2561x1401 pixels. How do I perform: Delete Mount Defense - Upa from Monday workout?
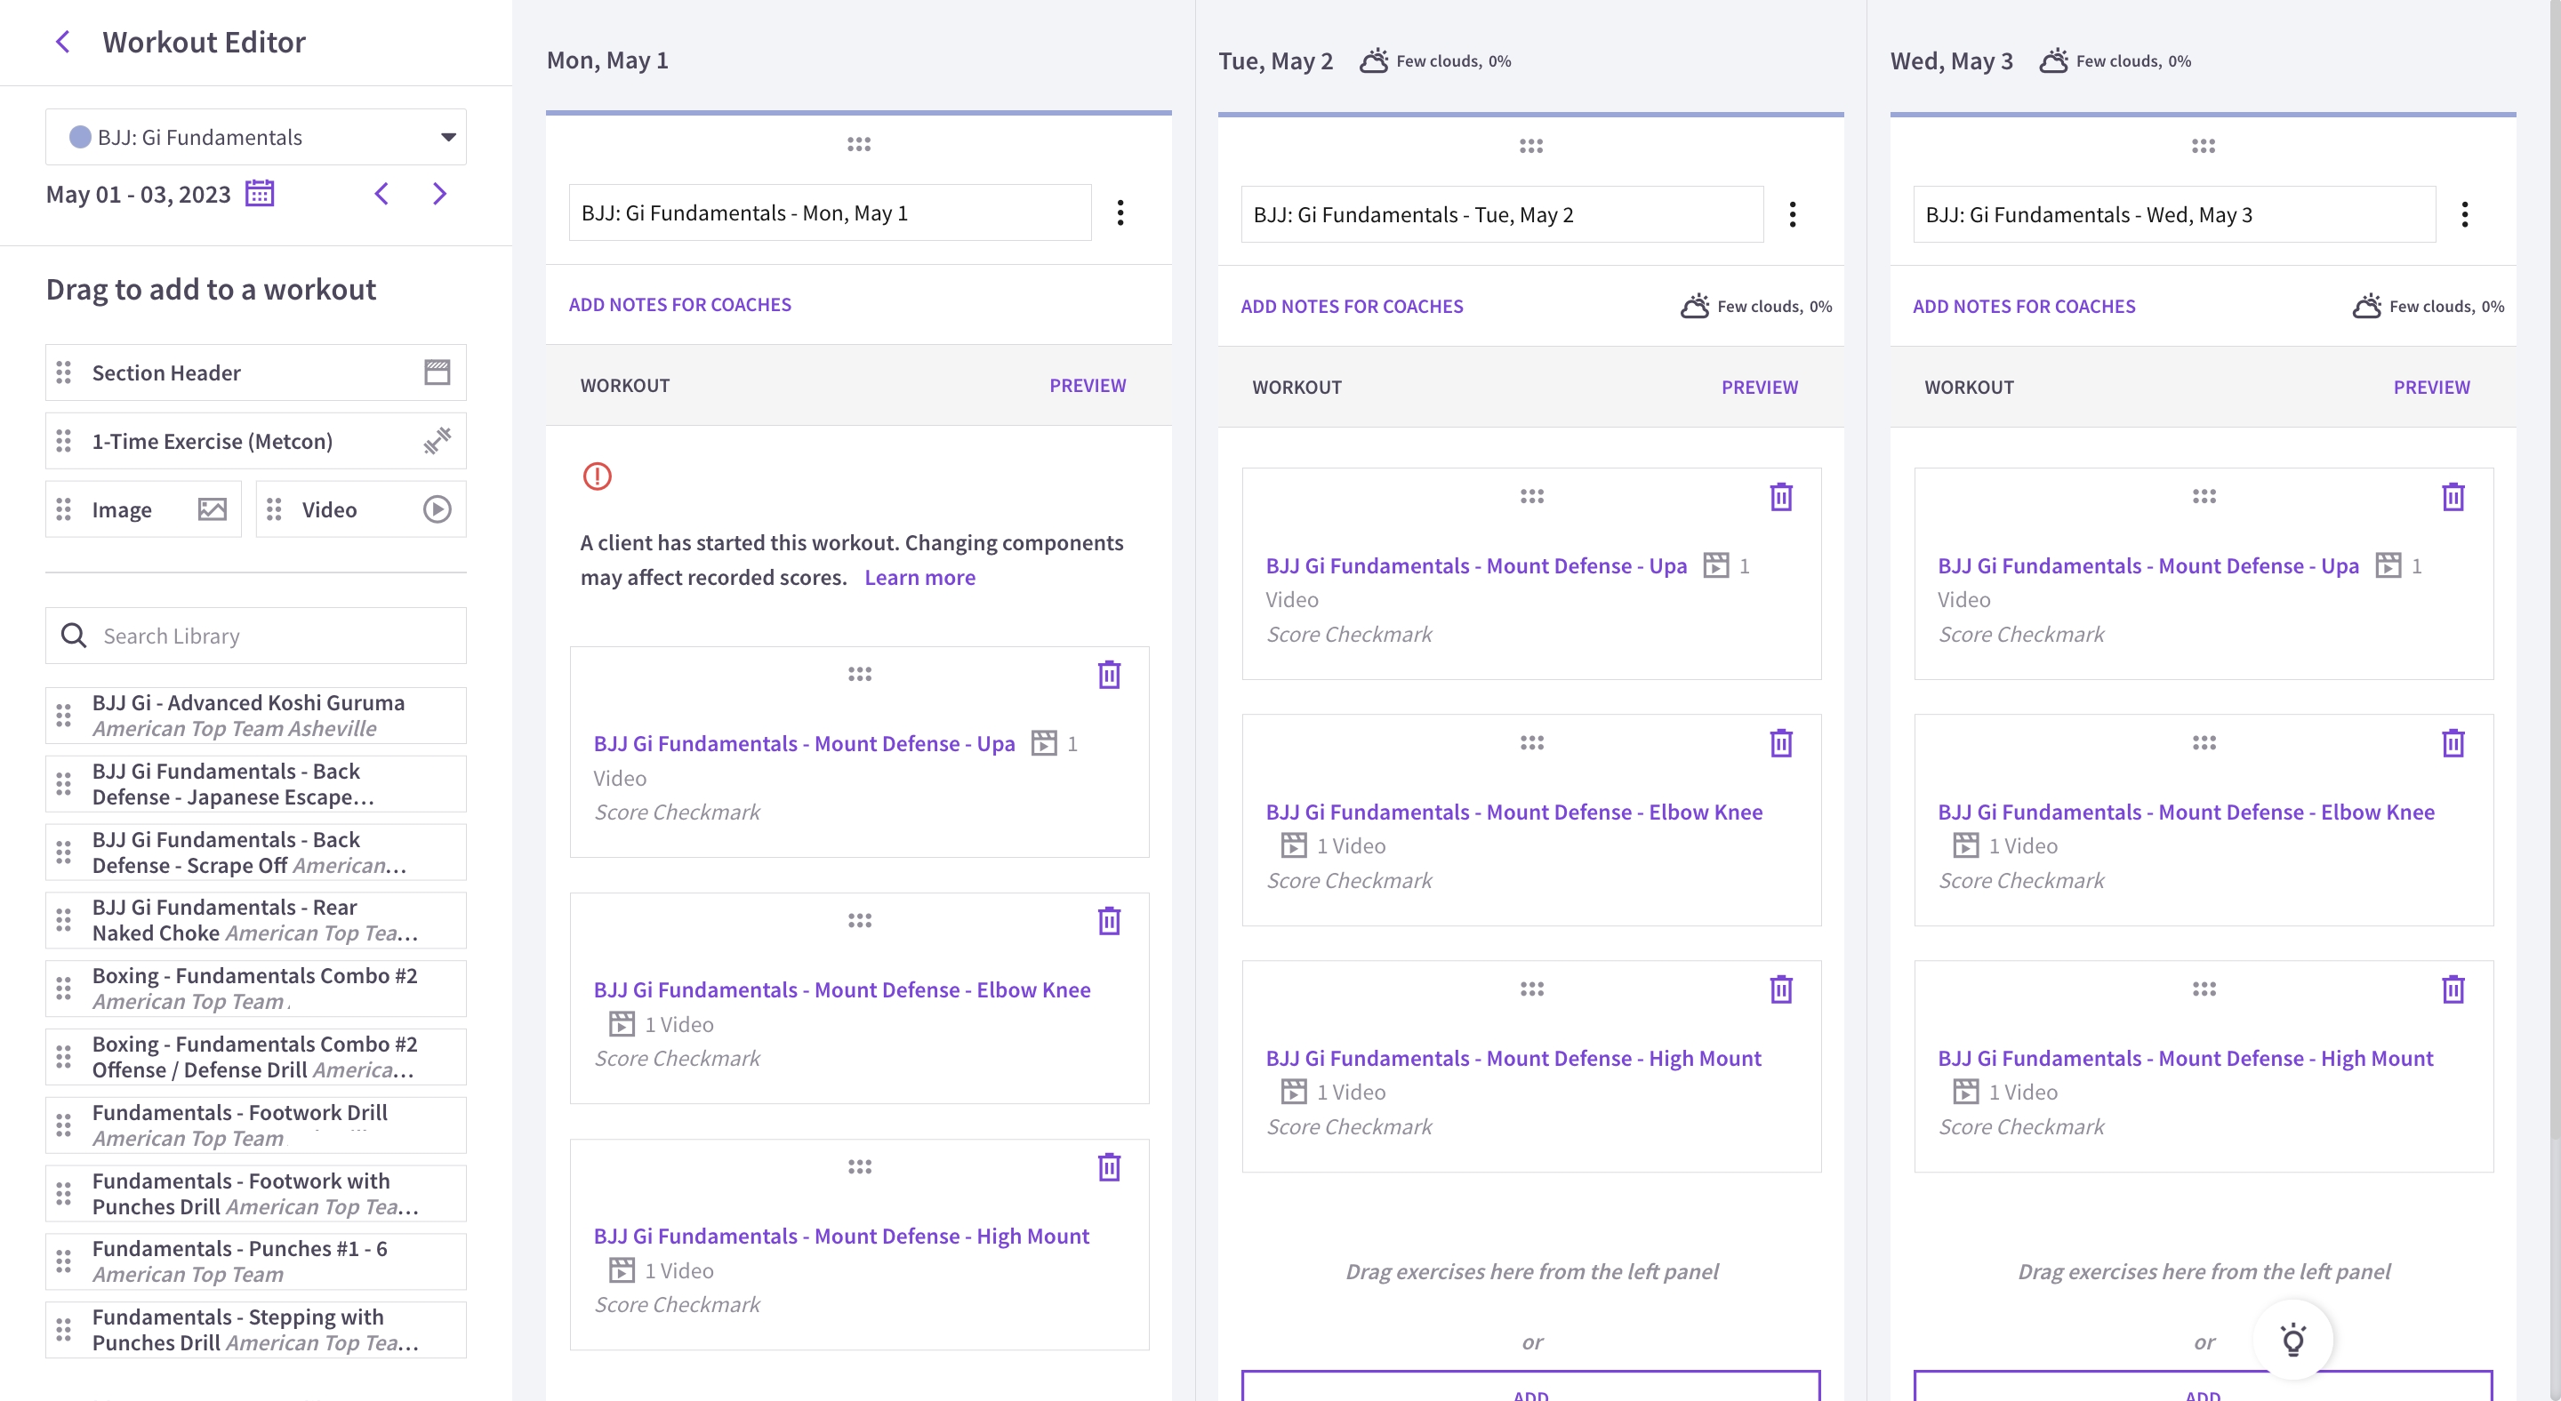click(1109, 675)
